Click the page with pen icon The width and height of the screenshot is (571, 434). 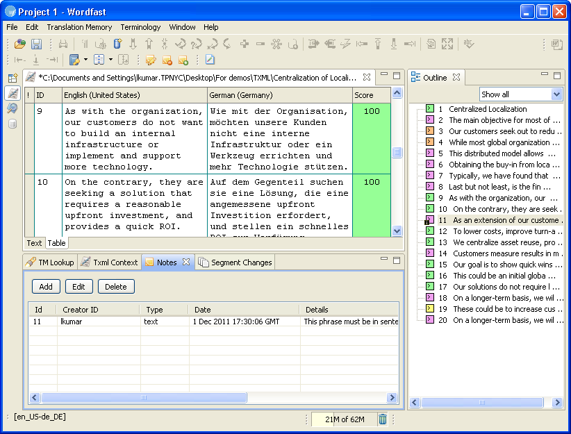[210, 59]
